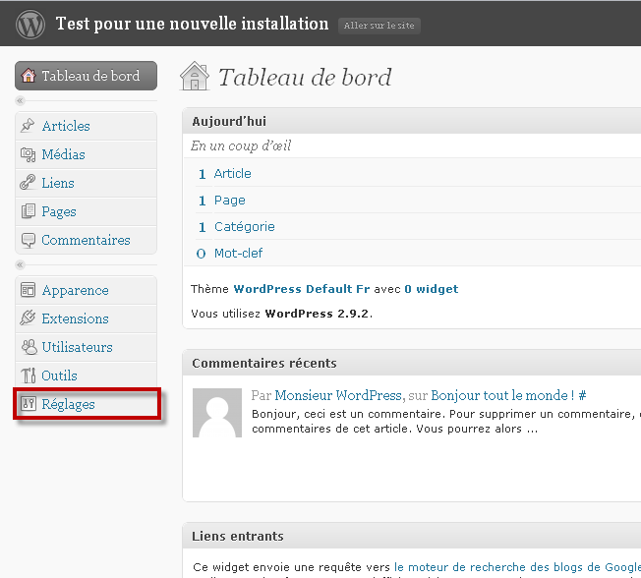
Task: Click the Monsieur WordPress avatar thumbnail
Action: (217, 413)
